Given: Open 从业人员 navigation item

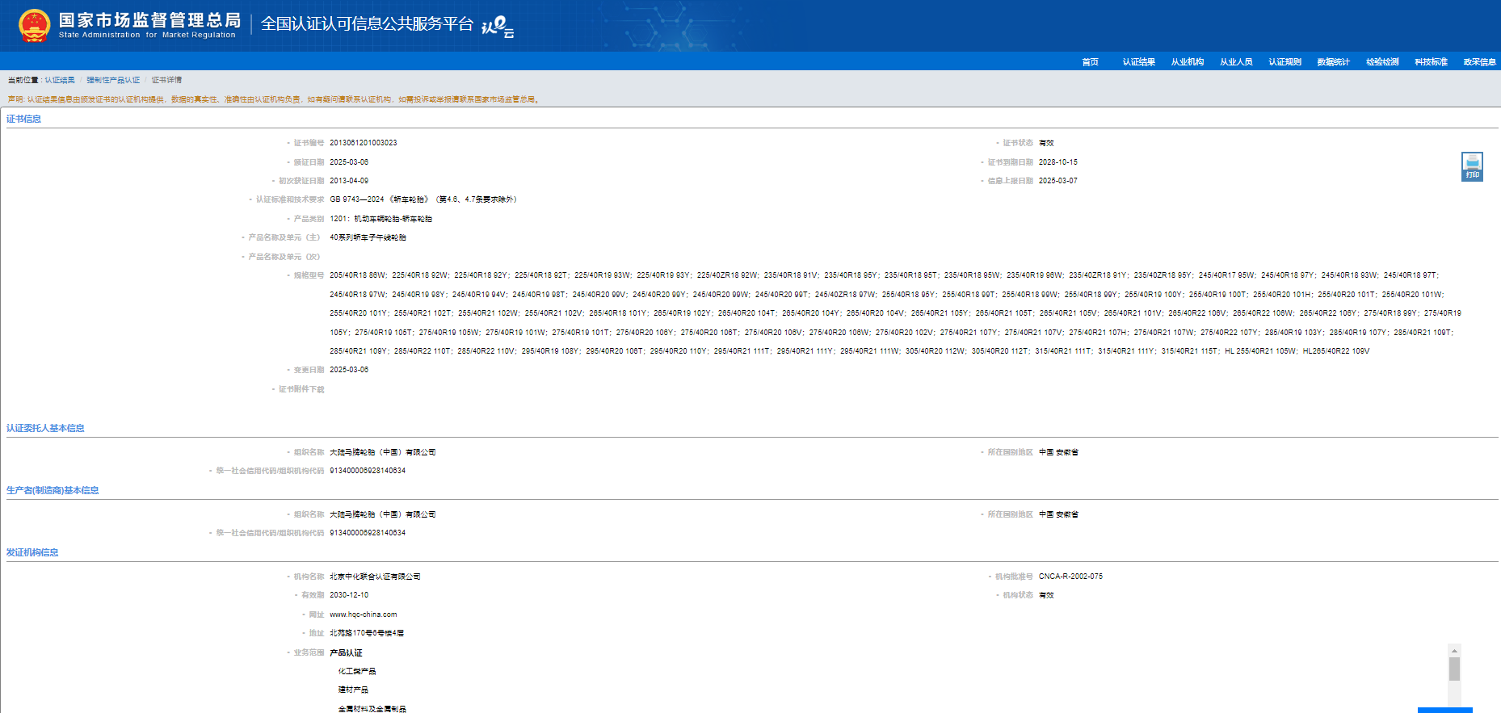Looking at the screenshot, I should [x=1235, y=62].
